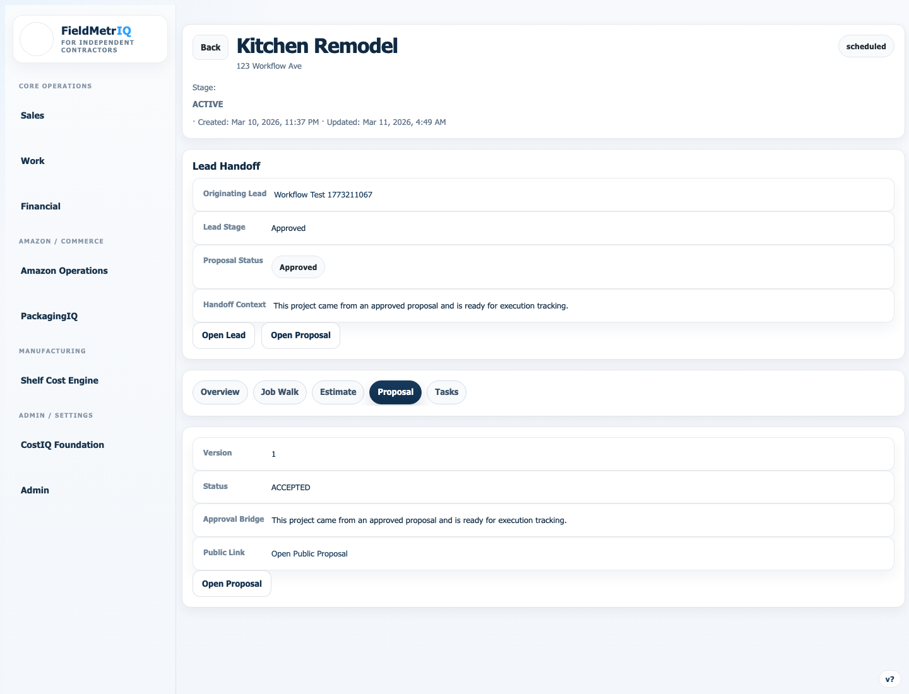
Task: Select Sales in the sidebar navigation
Action: coord(32,115)
